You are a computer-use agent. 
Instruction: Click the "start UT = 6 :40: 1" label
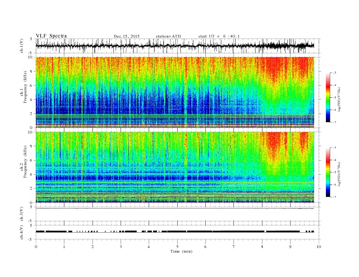[x=219, y=36]
